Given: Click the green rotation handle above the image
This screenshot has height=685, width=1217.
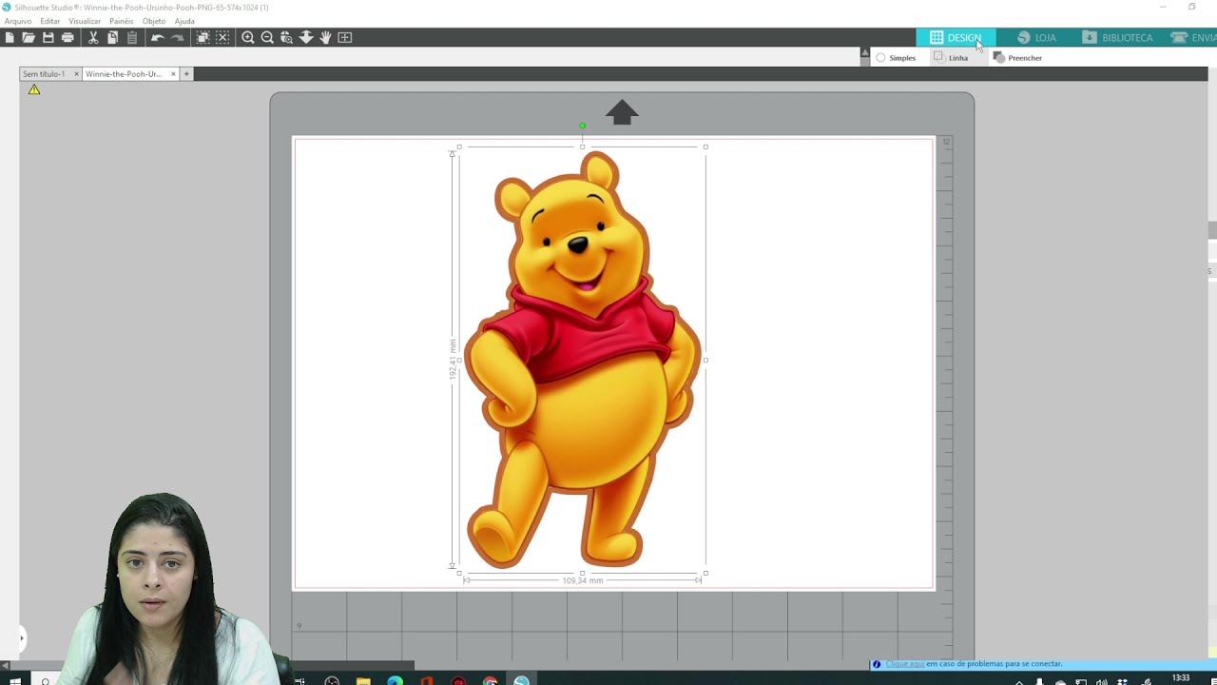Looking at the screenshot, I should click(583, 126).
